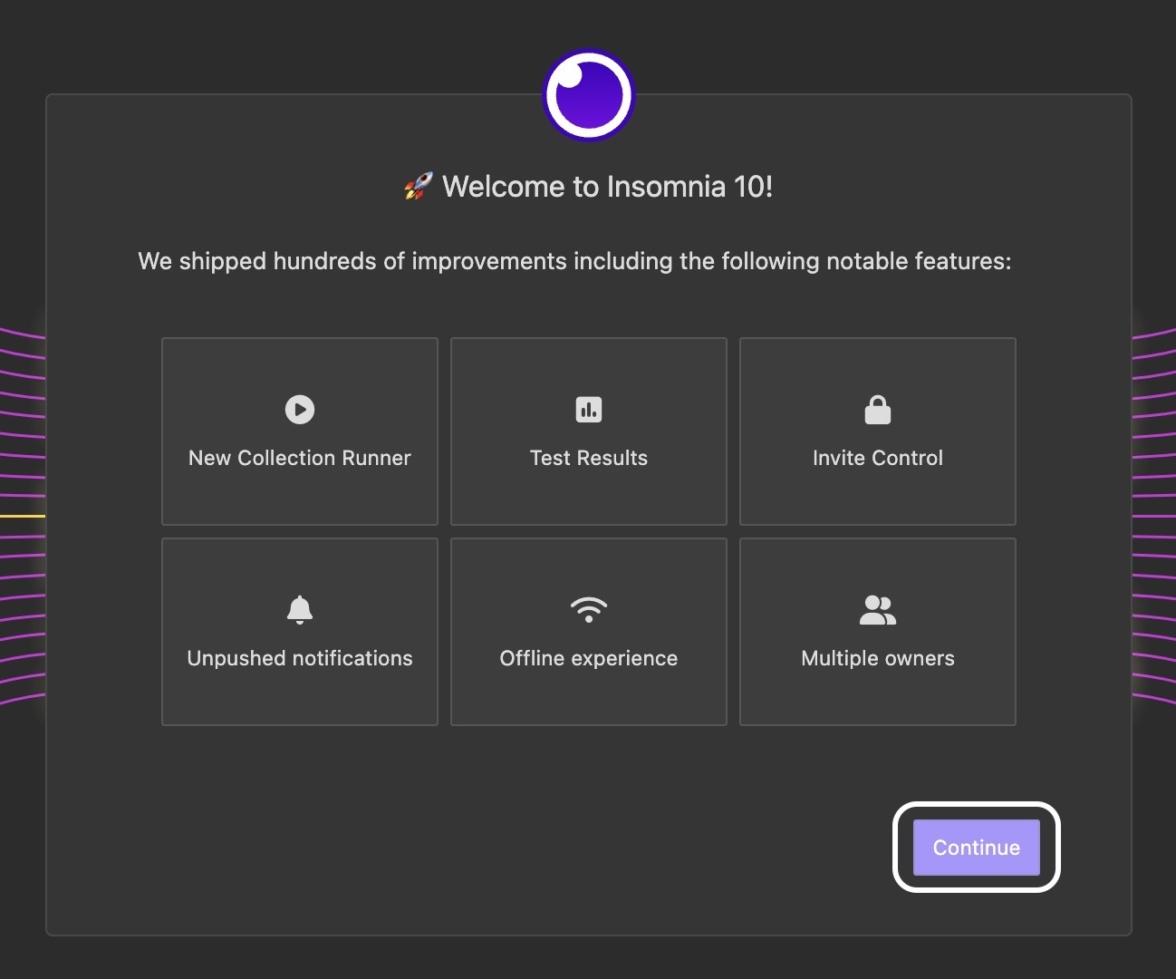Select the New Collection Runner label
The width and height of the screenshot is (1176, 979).
point(300,458)
